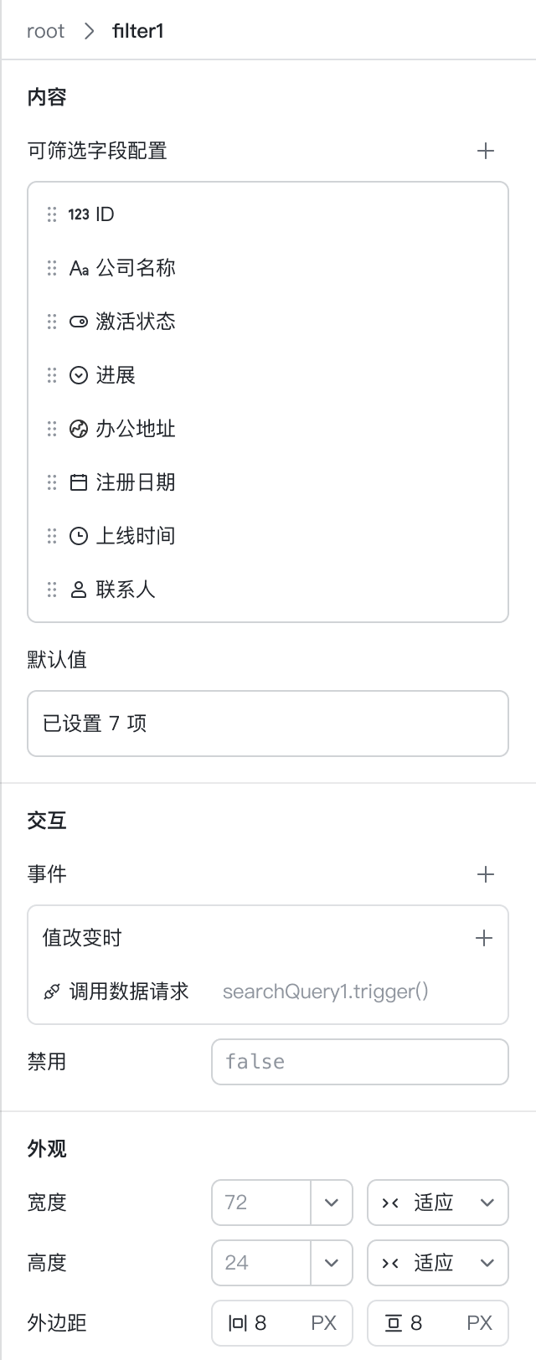Image resolution: width=536 pixels, height=1360 pixels.
Task: Click the person icon for 联系人
Action: (x=79, y=590)
